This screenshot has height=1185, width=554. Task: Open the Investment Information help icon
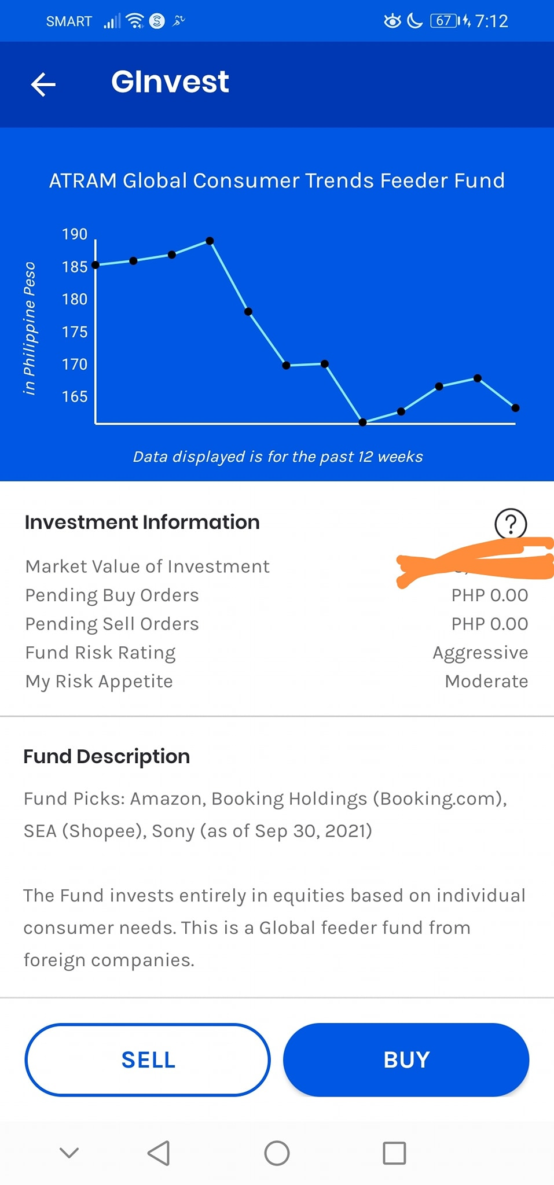coord(511,523)
